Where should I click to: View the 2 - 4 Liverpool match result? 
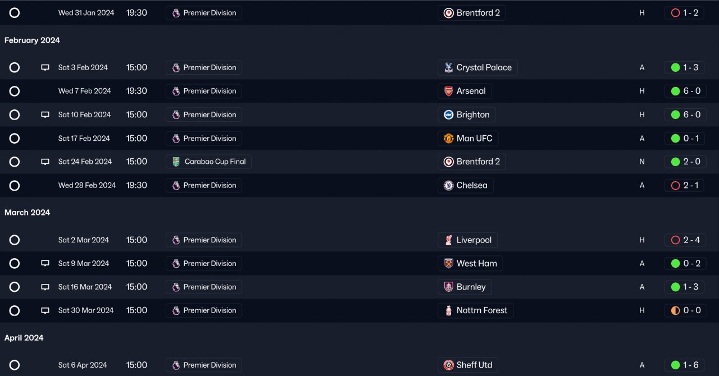(x=691, y=240)
